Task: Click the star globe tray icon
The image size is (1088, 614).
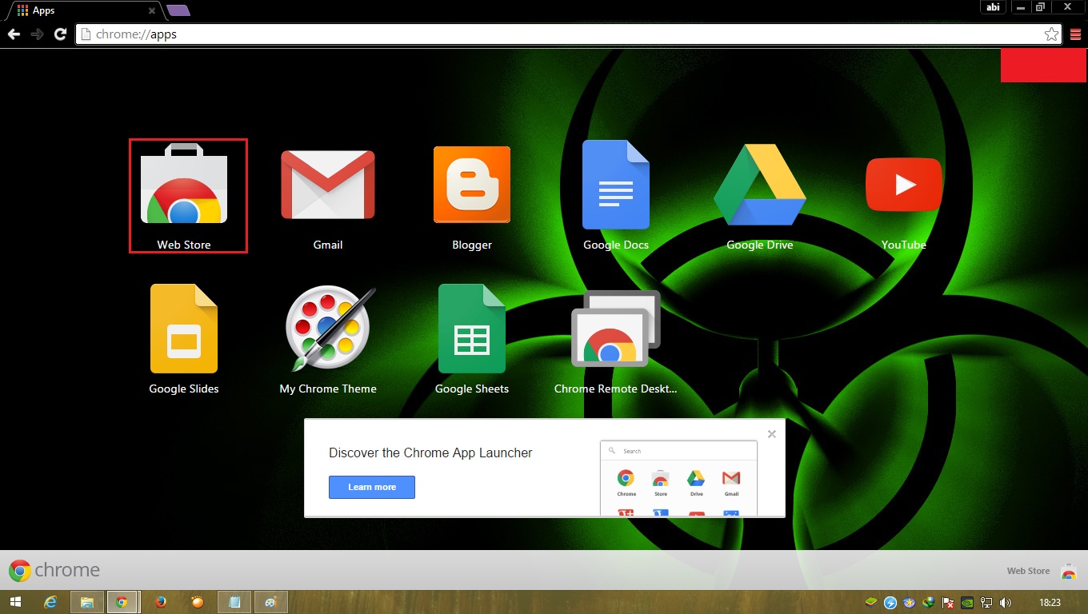Action: 910,603
